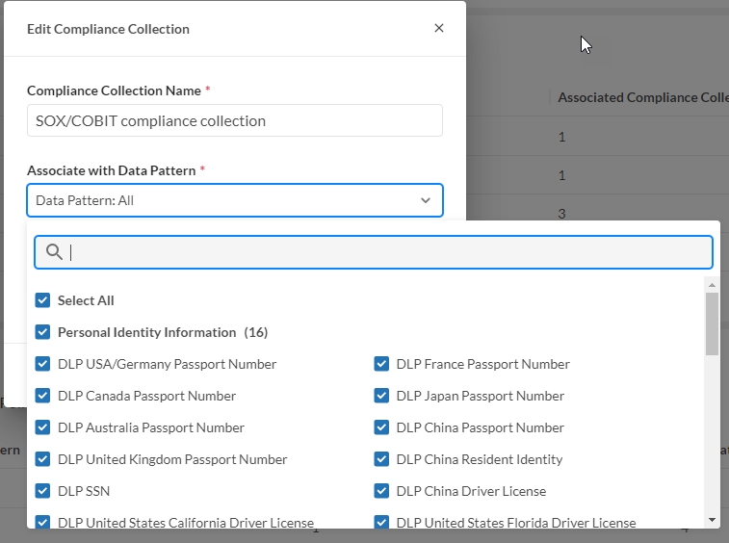Image resolution: width=729 pixels, height=543 pixels.
Task: Toggle DLP Canada Passport Number checkbox
Action: [42, 396]
